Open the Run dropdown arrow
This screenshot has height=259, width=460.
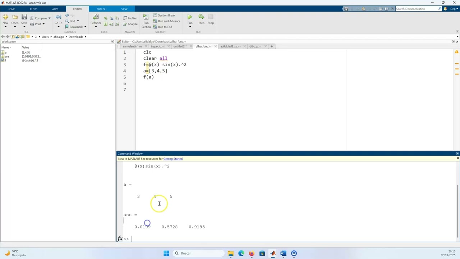[190, 27]
